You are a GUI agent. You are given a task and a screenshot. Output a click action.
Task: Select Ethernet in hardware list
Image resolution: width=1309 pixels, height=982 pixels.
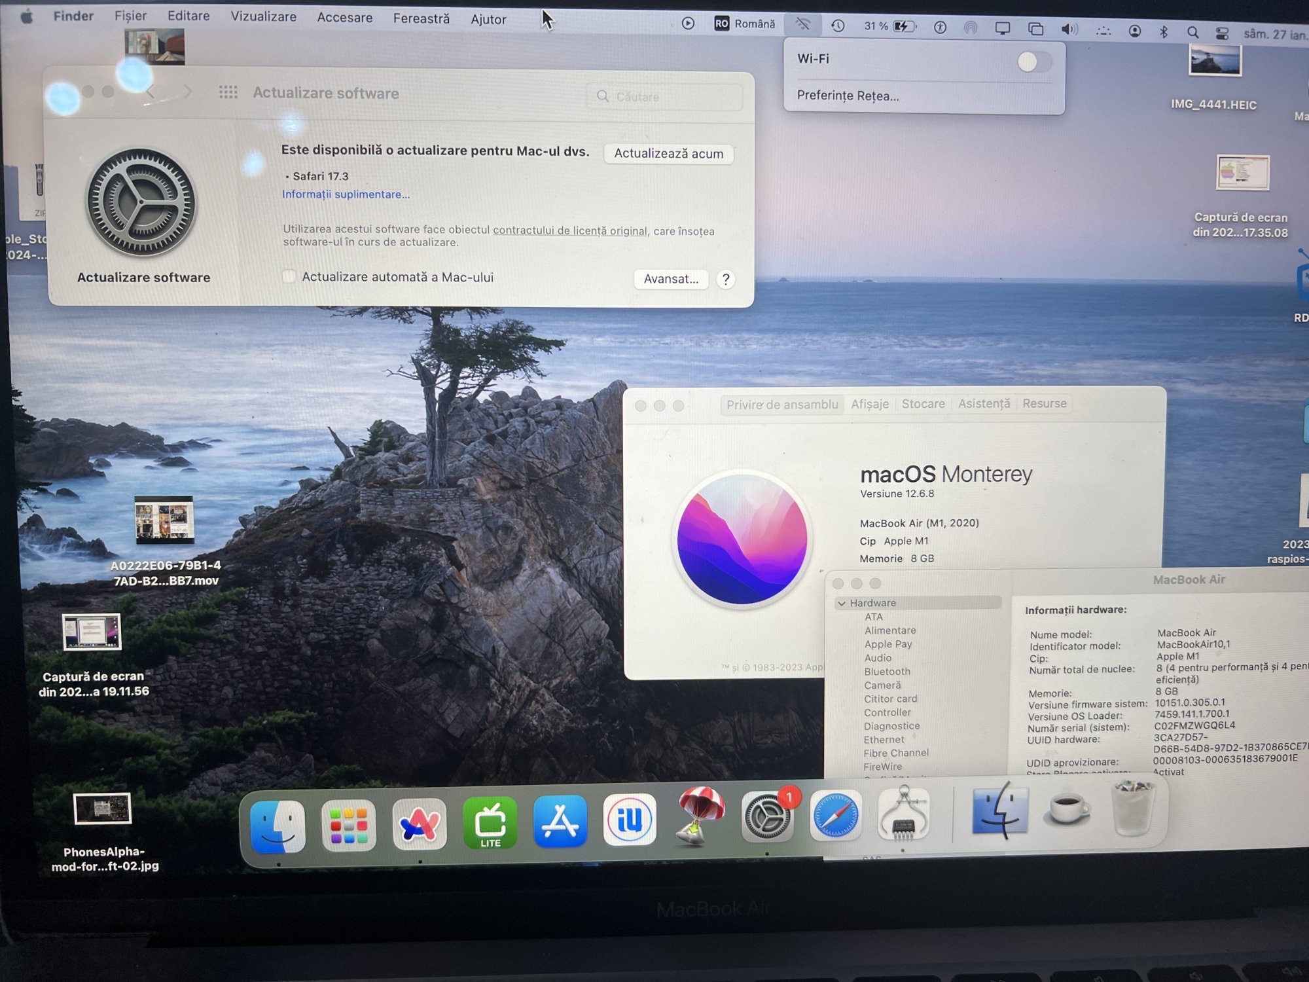coord(884,740)
